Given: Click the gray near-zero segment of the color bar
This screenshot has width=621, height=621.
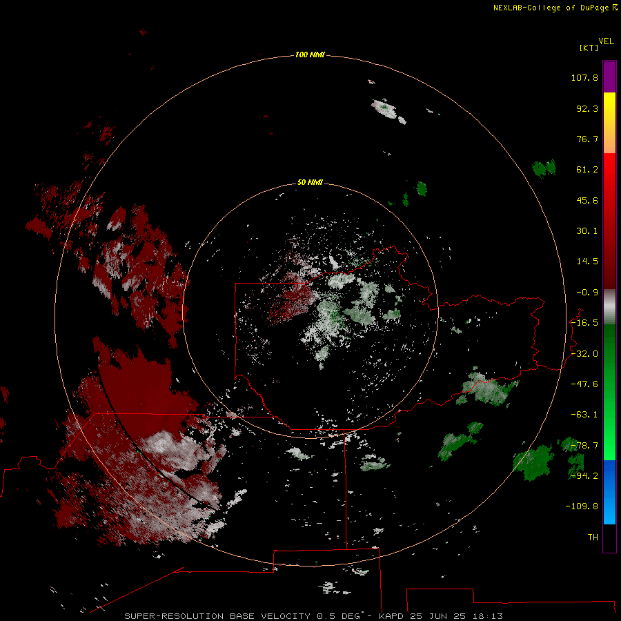Looking at the screenshot, I should coord(609,307).
